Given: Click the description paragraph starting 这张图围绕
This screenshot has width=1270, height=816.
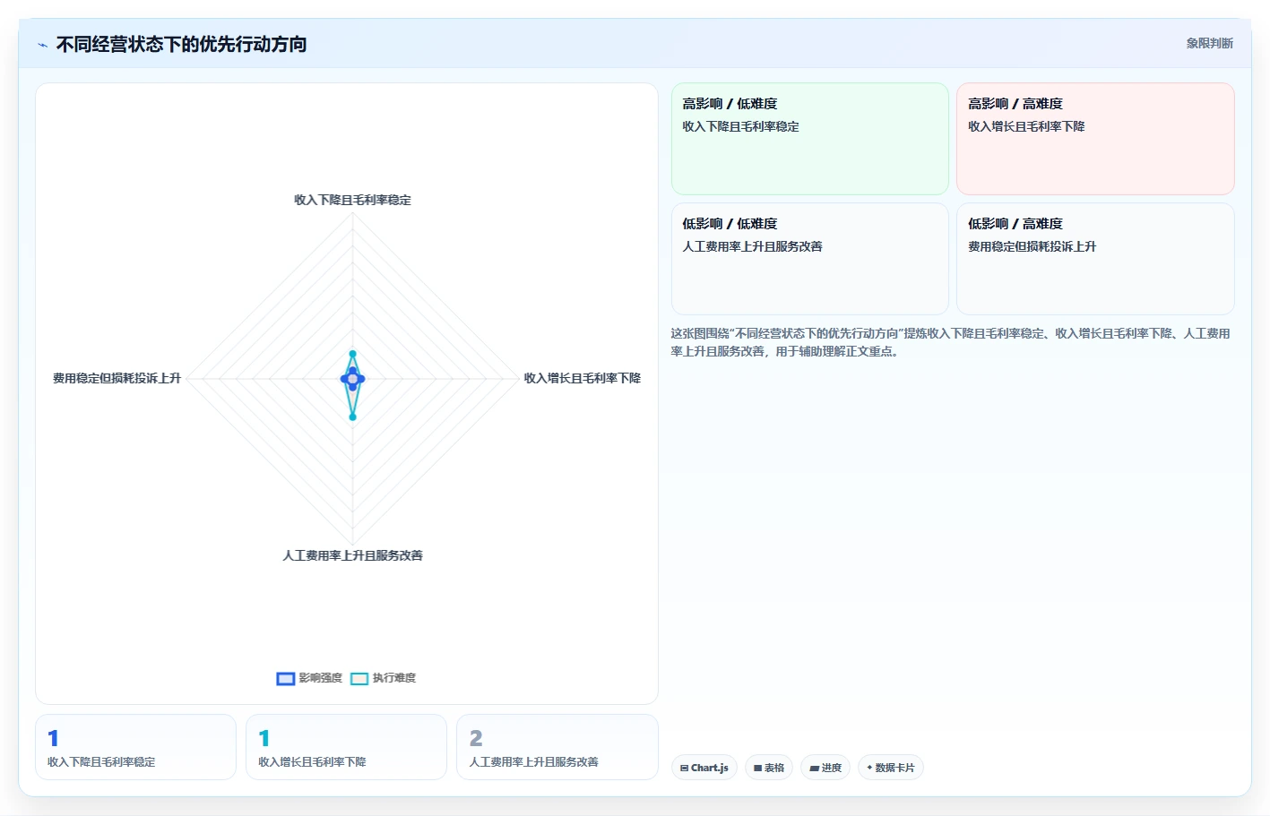Looking at the screenshot, I should click(950, 342).
